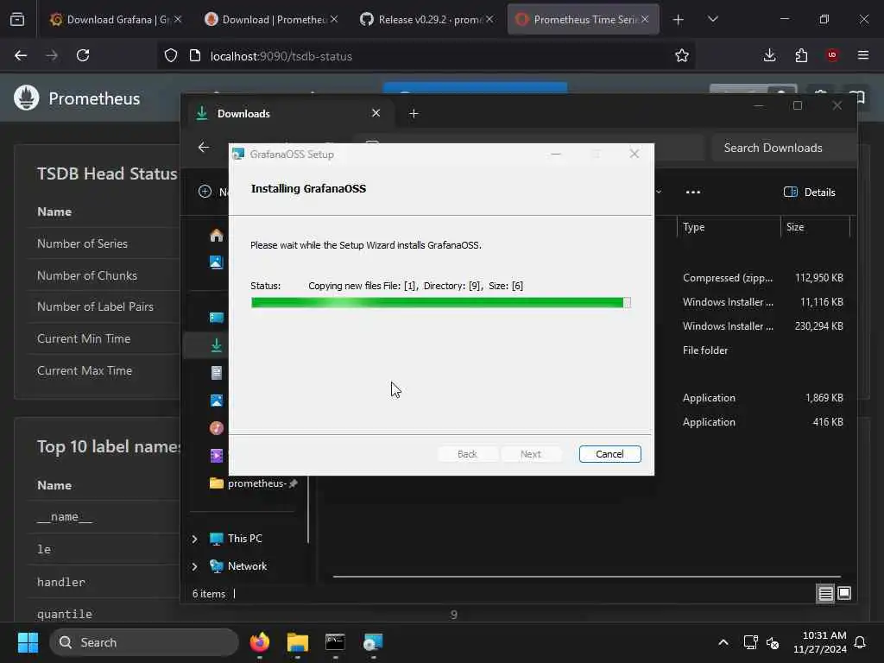
Task: Select Network in the sidebar
Action: tap(238, 566)
